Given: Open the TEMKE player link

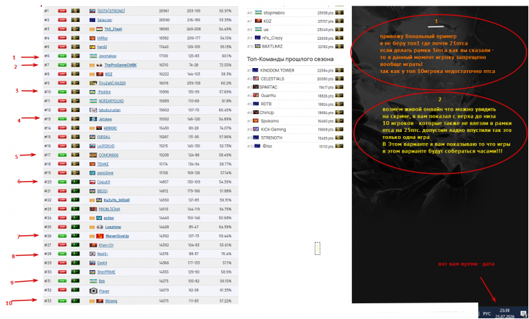Looking at the screenshot, I should (x=103, y=164).
